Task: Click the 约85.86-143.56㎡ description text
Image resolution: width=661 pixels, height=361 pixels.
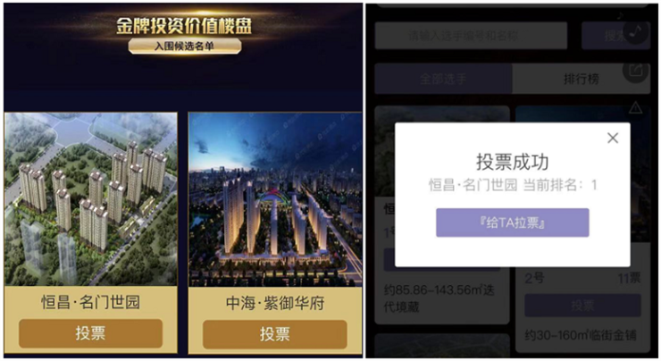Action: [439, 298]
